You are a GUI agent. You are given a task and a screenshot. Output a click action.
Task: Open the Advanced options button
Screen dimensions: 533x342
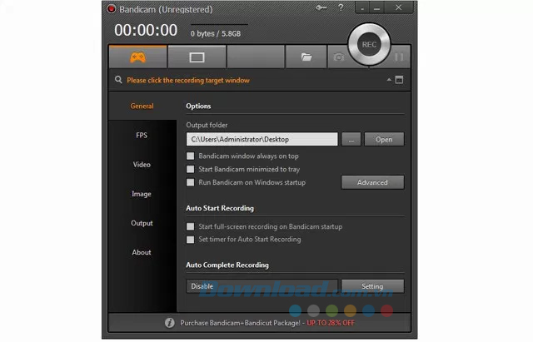click(372, 182)
